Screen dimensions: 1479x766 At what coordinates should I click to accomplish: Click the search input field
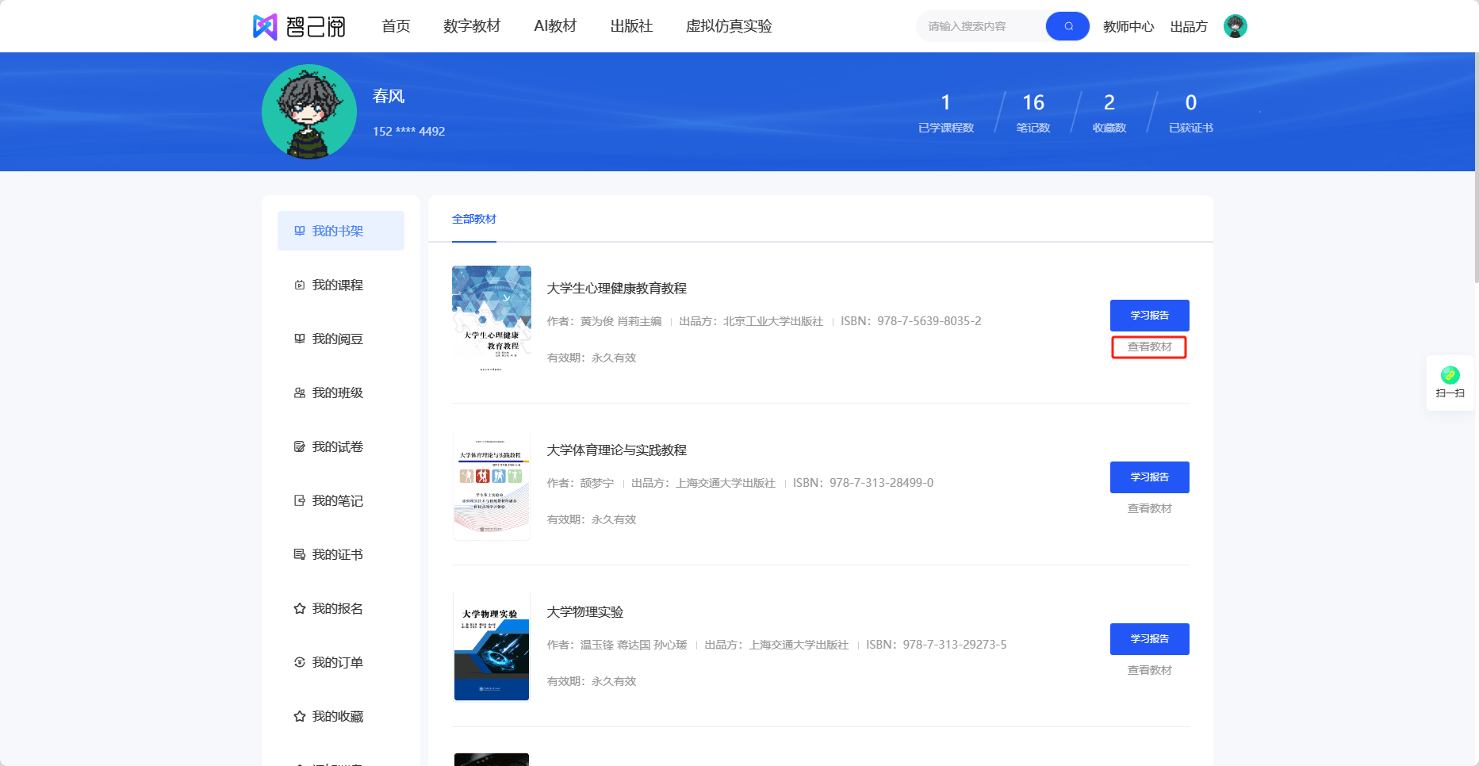click(982, 26)
